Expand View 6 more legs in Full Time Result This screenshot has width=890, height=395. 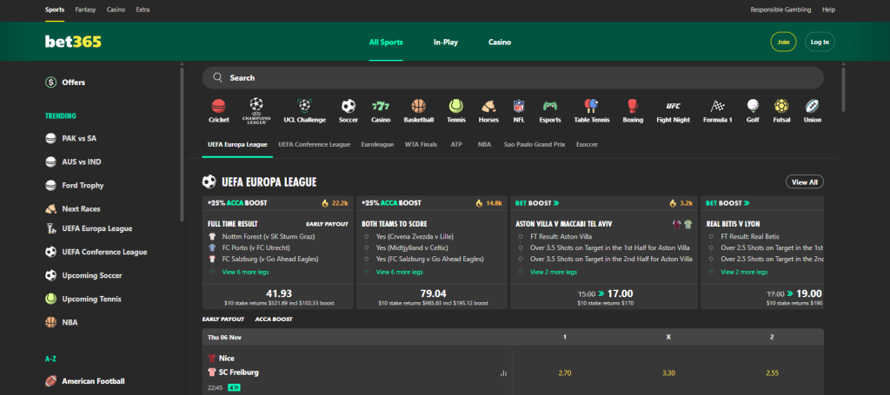coord(245,272)
